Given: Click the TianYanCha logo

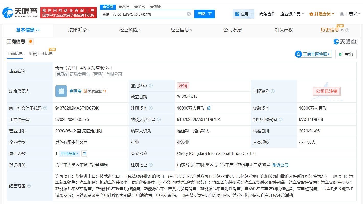Looking at the screenshot, I should point(20,12).
